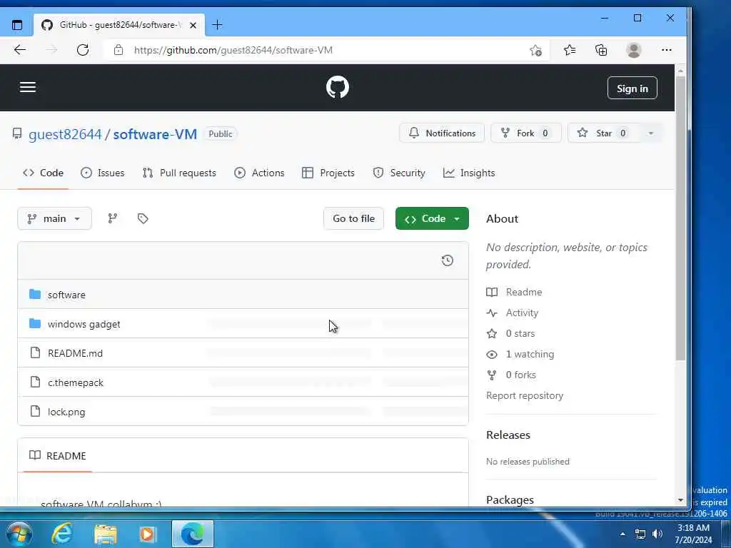
Task: Switch to the Issues tab
Action: pyautogui.click(x=103, y=173)
